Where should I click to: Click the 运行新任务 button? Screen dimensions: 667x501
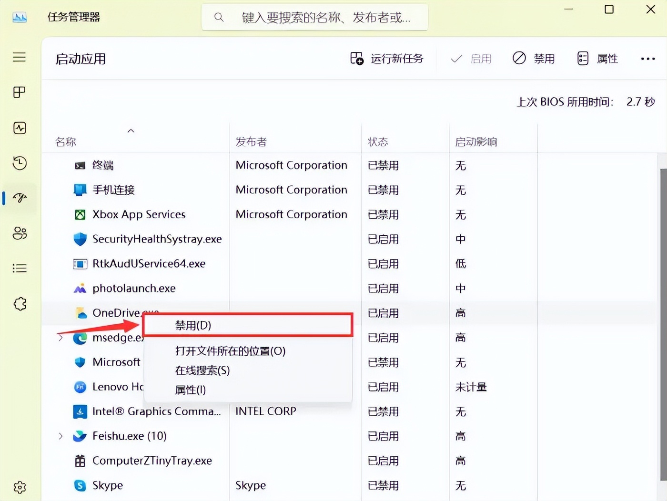[387, 58]
